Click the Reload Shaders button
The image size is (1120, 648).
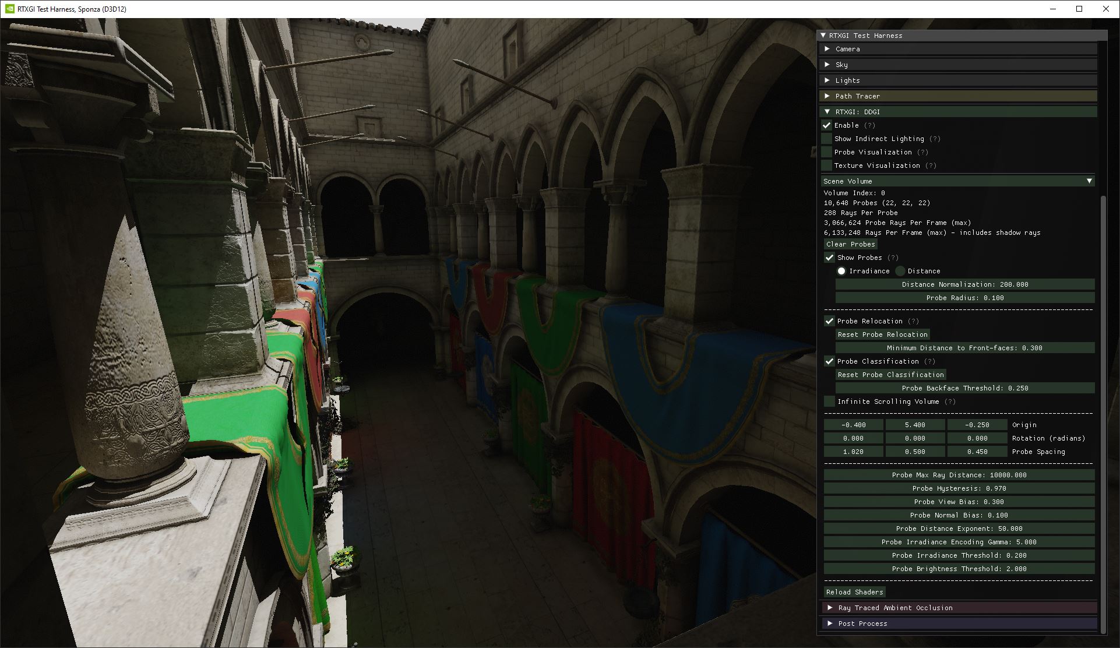pos(854,592)
